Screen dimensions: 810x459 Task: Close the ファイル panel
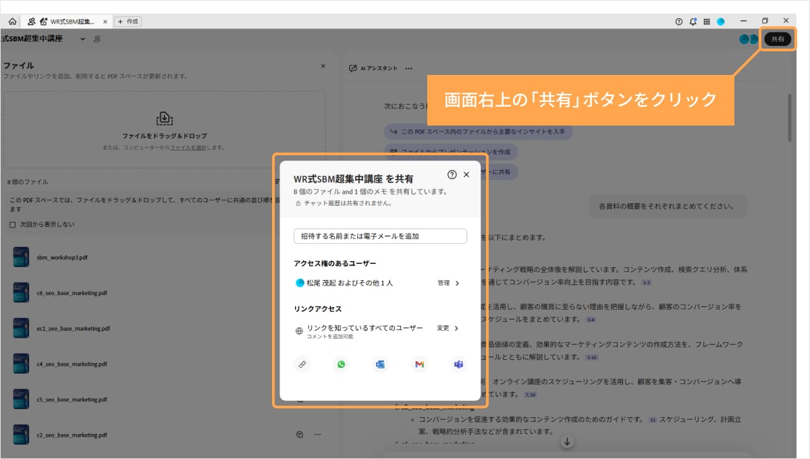click(x=323, y=66)
